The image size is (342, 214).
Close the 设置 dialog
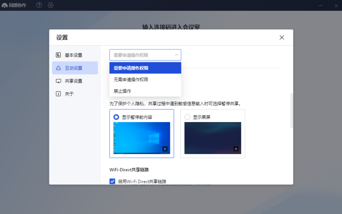282,37
